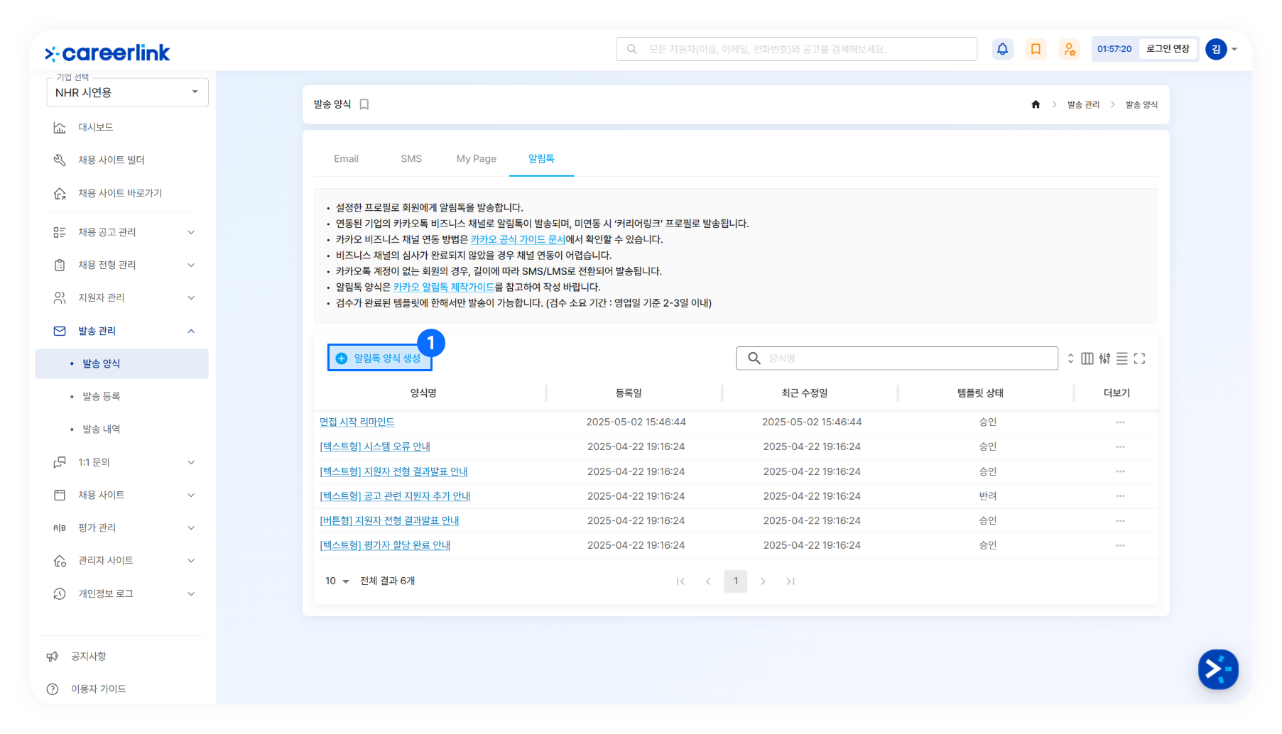Open the table filter sliders icon
The image size is (1282, 734).
[x=1104, y=358]
